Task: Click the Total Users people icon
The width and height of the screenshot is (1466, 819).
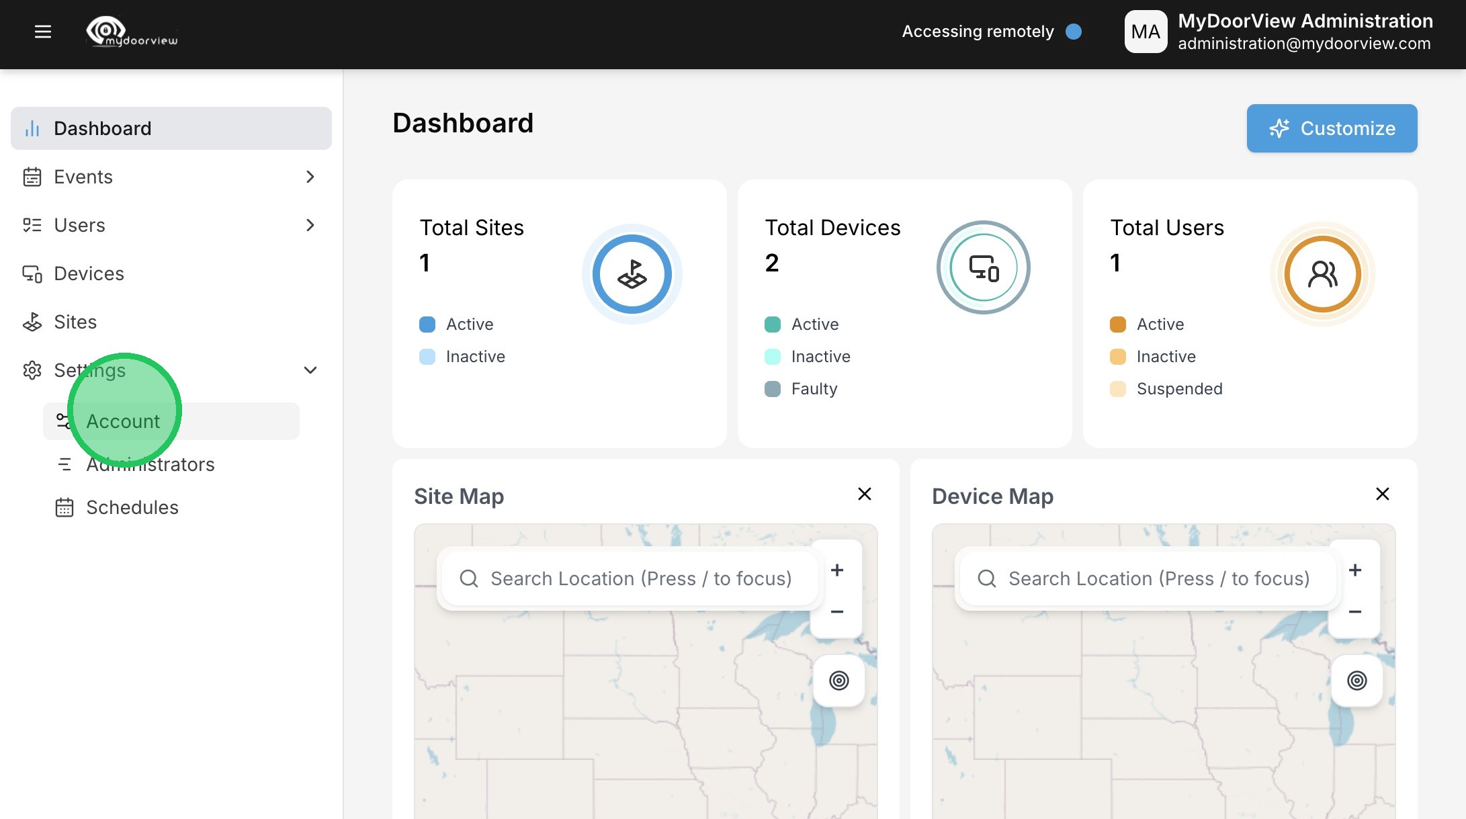Action: pyautogui.click(x=1322, y=274)
